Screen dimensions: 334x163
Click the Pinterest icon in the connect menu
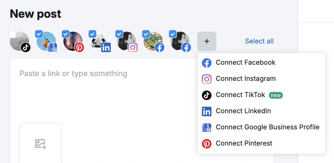pyautogui.click(x=207, y=144)
